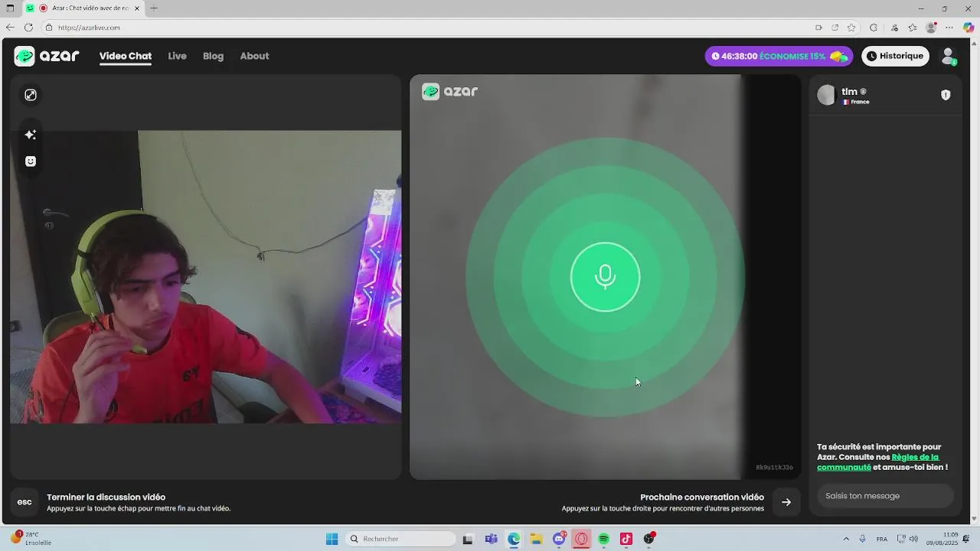Open the Windows Start menu
This screenshot has height=551, width=980.
[x=332, y=539]
